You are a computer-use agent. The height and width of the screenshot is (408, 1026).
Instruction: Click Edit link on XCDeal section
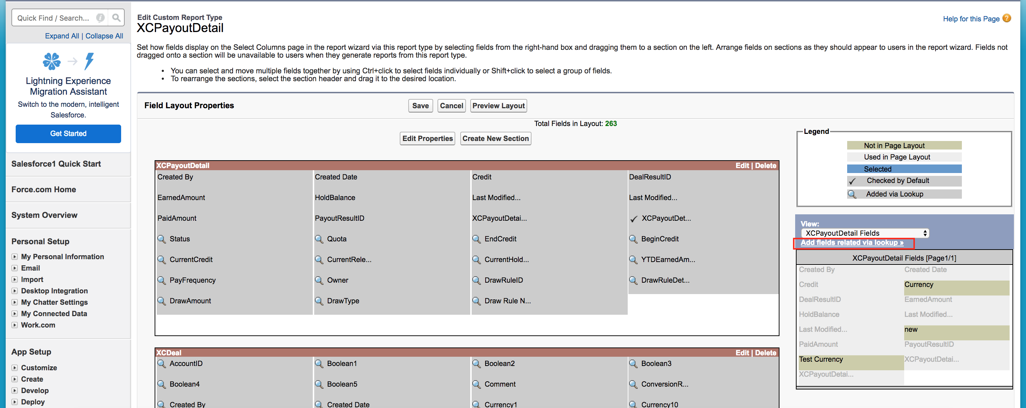coord(742,353)
